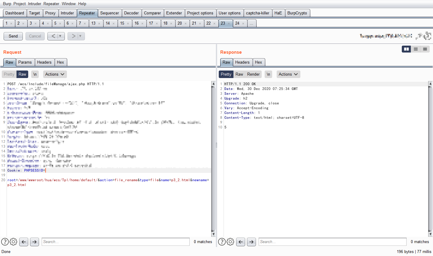This screenshot has width=433, height=256.
Task: Open history forward dropdown arrow
Action: (80, 36)
